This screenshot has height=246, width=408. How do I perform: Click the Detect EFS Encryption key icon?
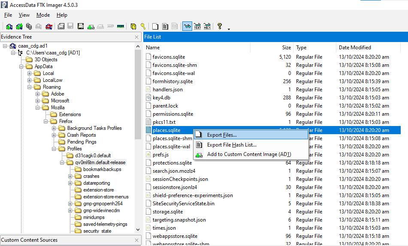point(143,26)
